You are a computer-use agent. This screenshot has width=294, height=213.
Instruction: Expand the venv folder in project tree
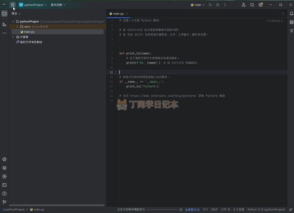(x=17, y=27)
